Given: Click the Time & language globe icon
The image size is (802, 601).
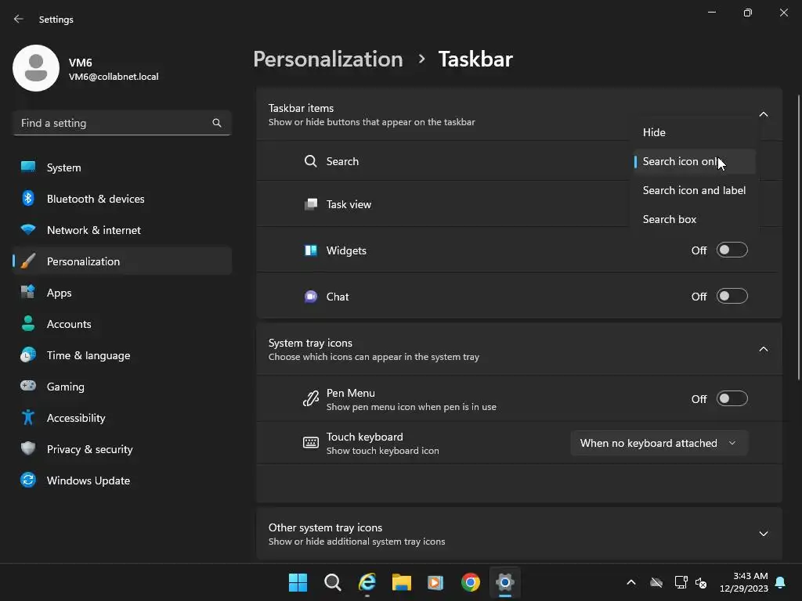Looking at the screenshot, I should tap(28, 354).
